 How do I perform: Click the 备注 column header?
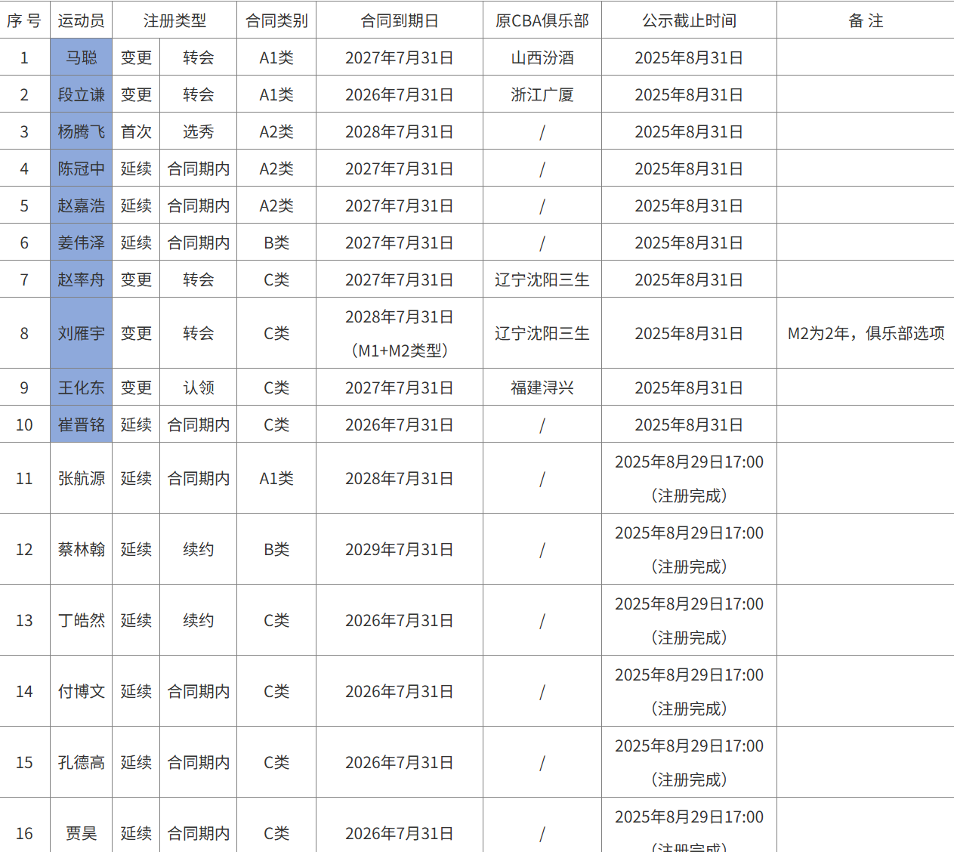pyautogui.click(x=863, y=20)
